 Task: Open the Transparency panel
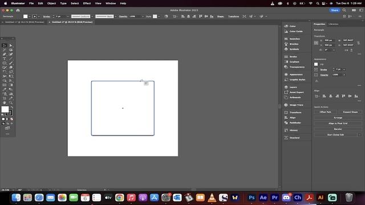pyautogui.click(x=297, y=67)
